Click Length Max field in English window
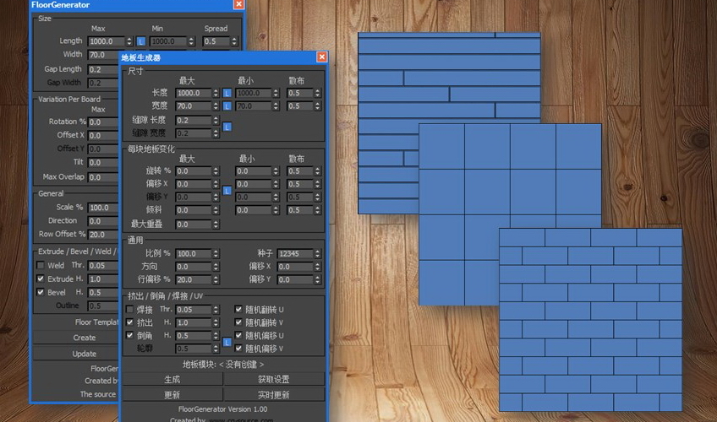The width and height of the screenshot is (717, 422). click(107, 41)
